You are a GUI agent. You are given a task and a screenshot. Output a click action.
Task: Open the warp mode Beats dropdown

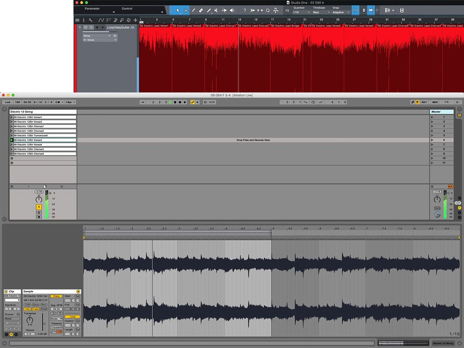[x=56, y=319]
